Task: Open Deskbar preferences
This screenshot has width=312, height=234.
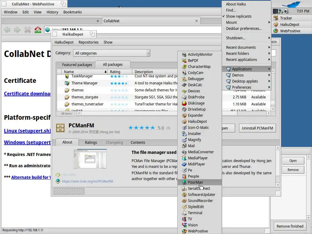Action: click(x=246, y=29)
